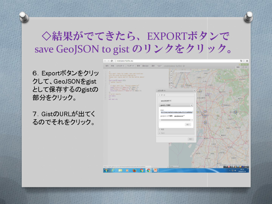Open Internet Explorer from taskbar
The image size is (272, 204).
pos(113,170)
